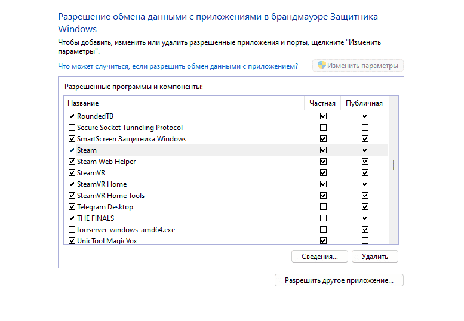Toggle Steam public network checkbox
Viewport: 464px width, 321px height.
pos(365,150)
